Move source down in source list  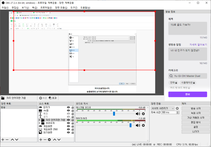(59, 140)
